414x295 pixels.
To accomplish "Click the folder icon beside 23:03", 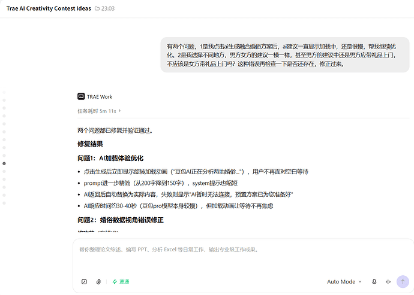I will [x=97, y=8].
